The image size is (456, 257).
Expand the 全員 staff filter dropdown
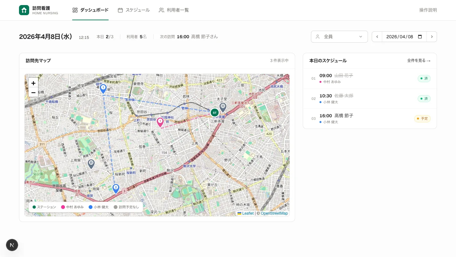[339, 37]
